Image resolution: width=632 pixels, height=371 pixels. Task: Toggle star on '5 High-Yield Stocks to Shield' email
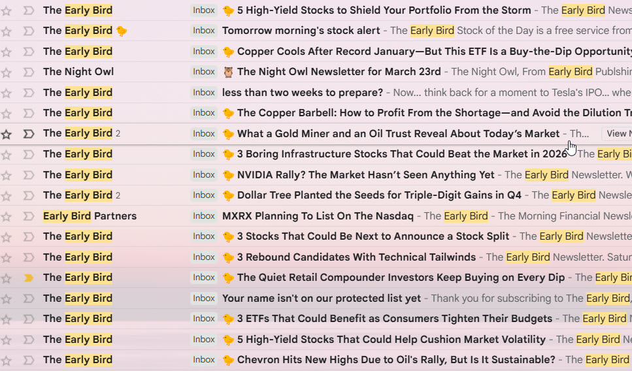[7, 11]
